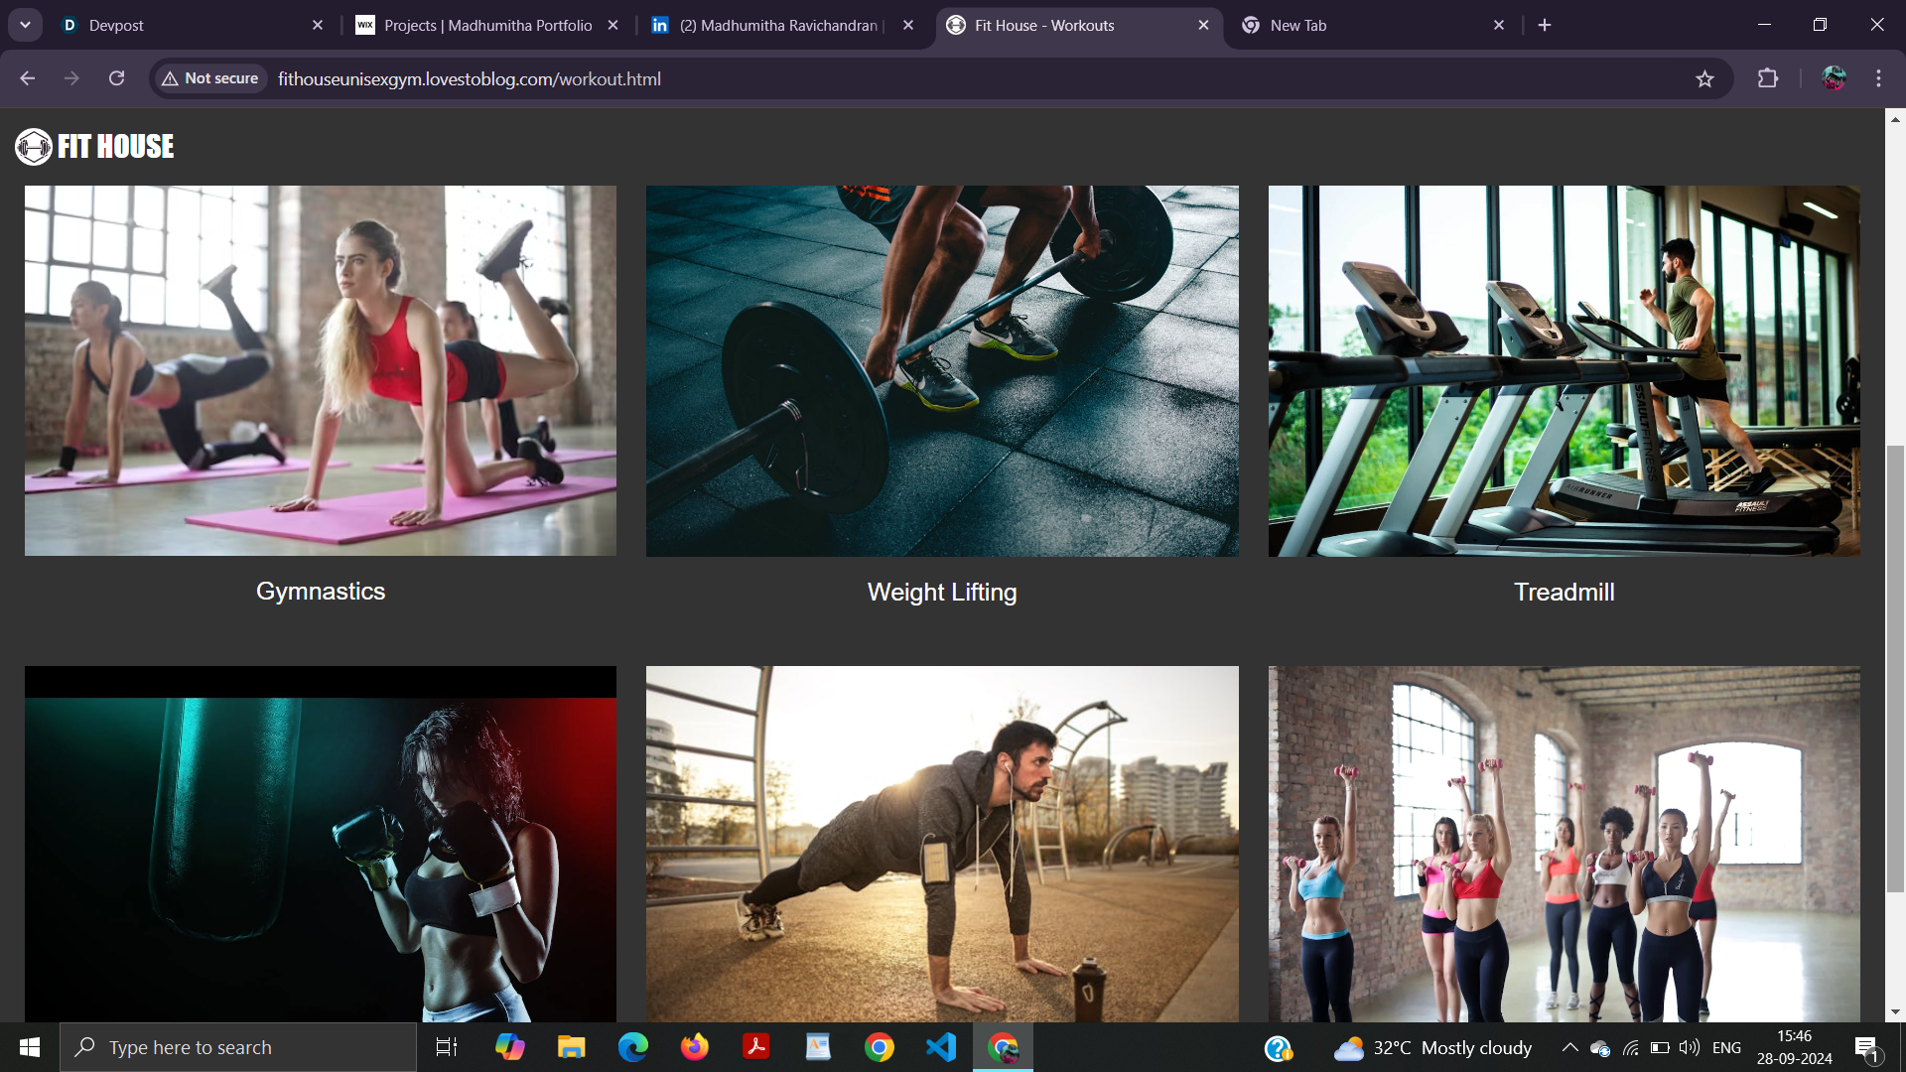The image size is (1906, 1072).
Task: Open the browser extensions puzzle icon
Action: pos(1768,78)
